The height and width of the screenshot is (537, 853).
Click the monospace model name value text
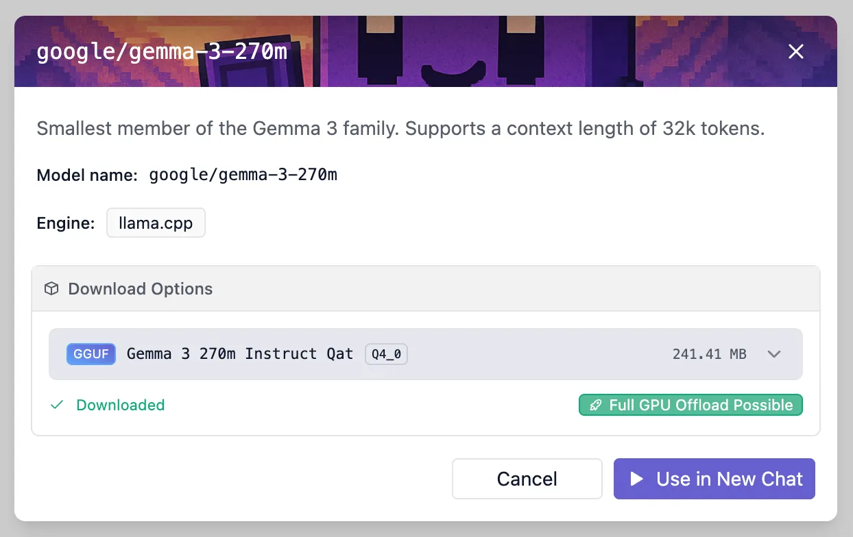coord(243,175)
